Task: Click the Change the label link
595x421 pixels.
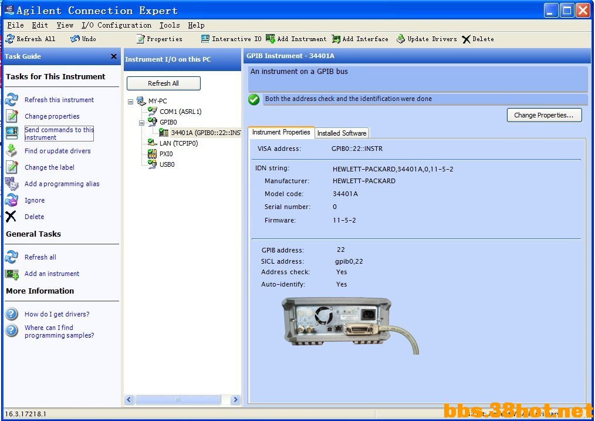Action: pos(49,167)
